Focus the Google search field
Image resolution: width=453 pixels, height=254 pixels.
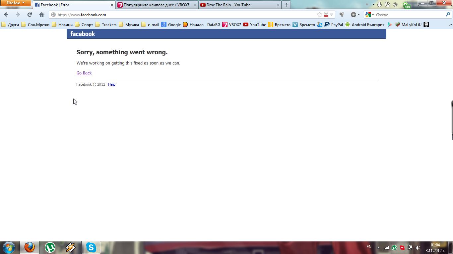click(410, 15)
